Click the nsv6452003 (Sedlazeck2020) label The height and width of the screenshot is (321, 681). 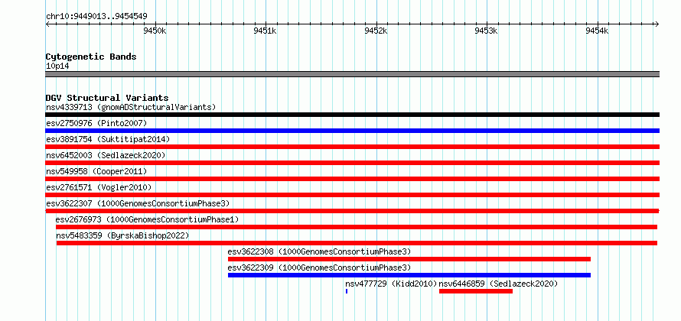coord(106,155)
